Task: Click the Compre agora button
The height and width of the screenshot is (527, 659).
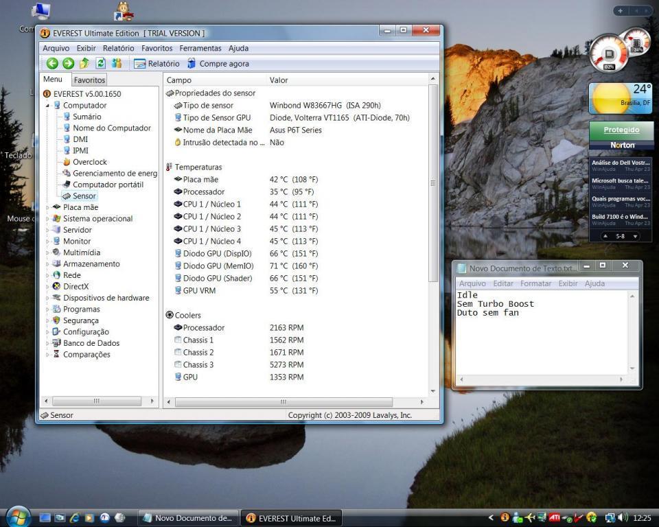Action: [x=218, y=64]
